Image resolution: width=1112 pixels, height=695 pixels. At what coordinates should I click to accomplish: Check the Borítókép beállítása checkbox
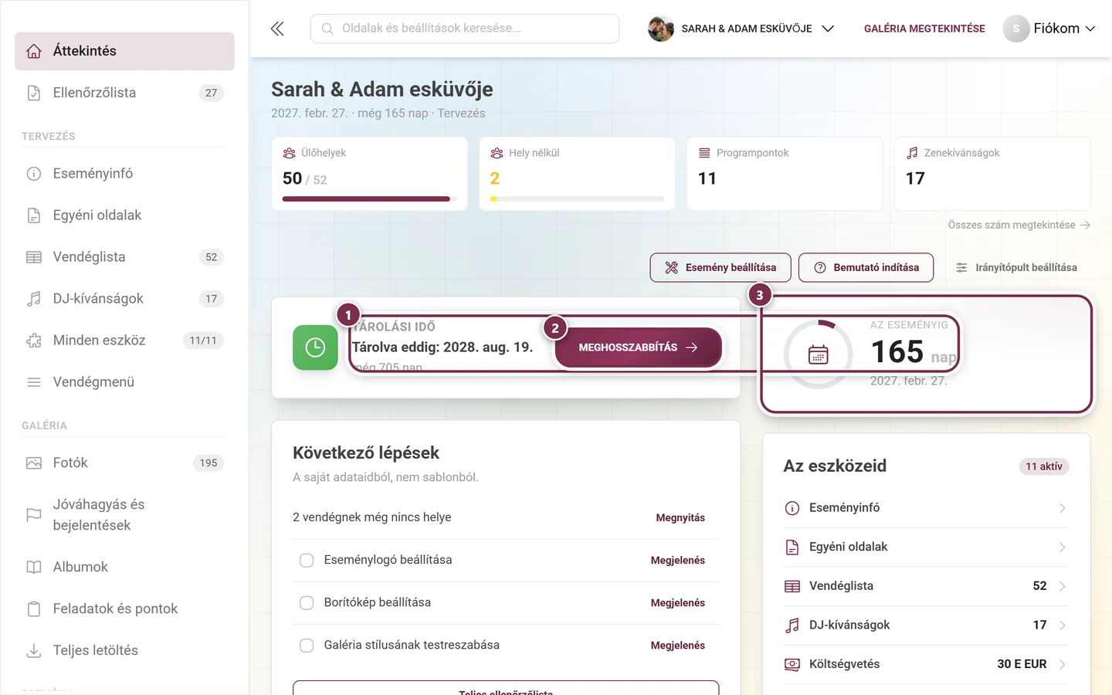307,602
